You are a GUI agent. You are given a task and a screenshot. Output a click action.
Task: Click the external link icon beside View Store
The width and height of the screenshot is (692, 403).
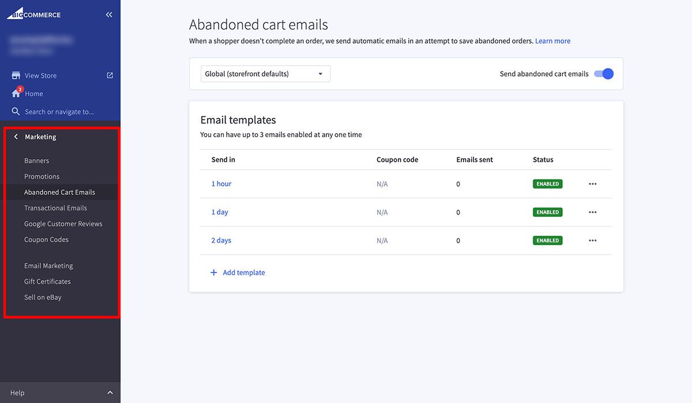pos(110,75)
